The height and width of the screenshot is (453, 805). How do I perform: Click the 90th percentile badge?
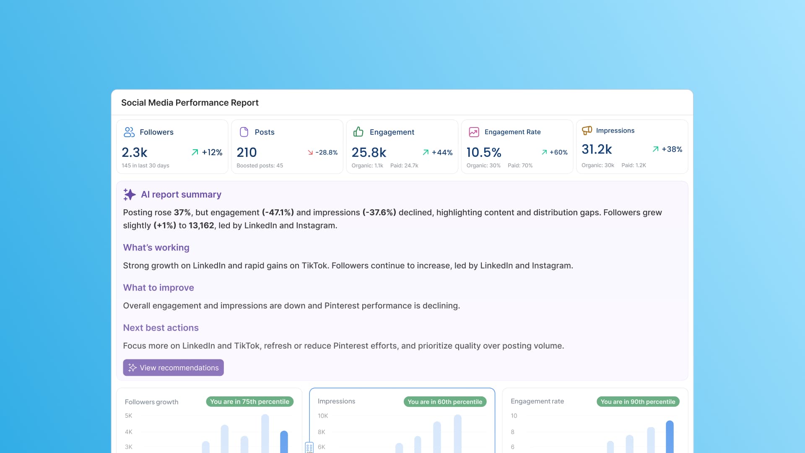point(638,401)
